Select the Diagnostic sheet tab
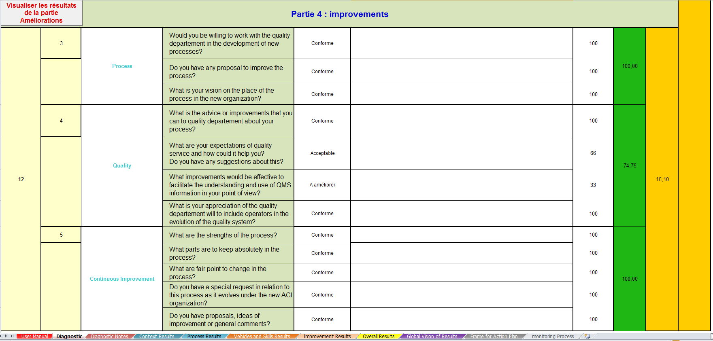This screenshot has height=341, width=713. 69,336
